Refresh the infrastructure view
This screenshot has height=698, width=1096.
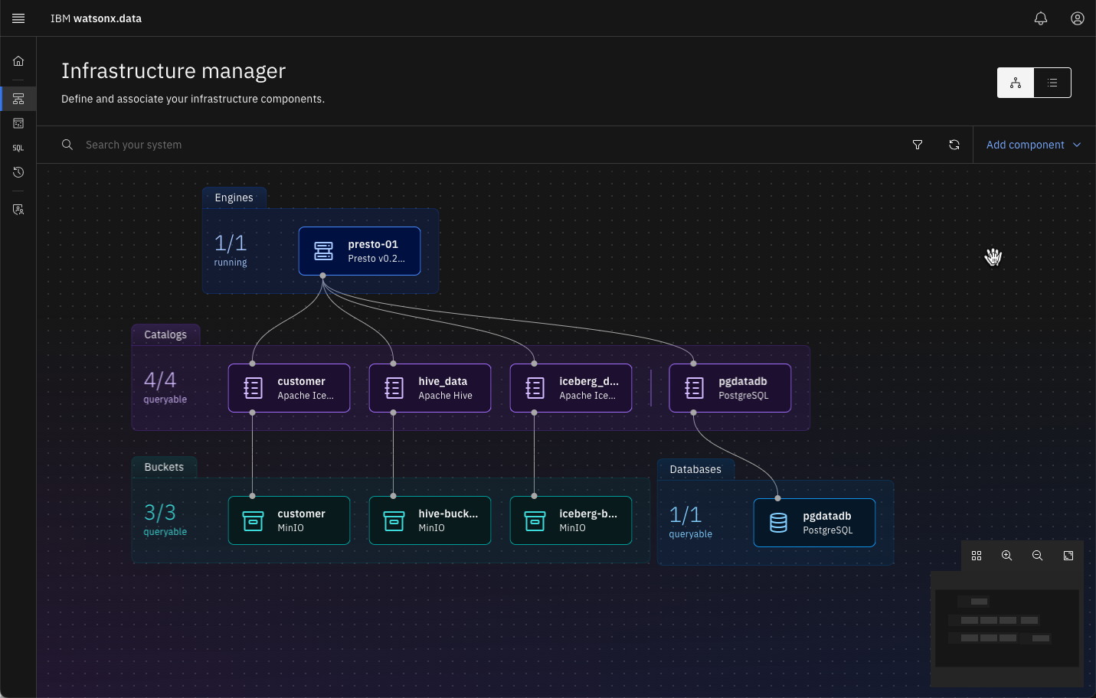[x=954, y=145]
